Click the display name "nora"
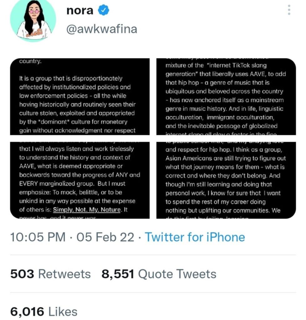Viewport: 306px width, 320px height. pos(80,10)
